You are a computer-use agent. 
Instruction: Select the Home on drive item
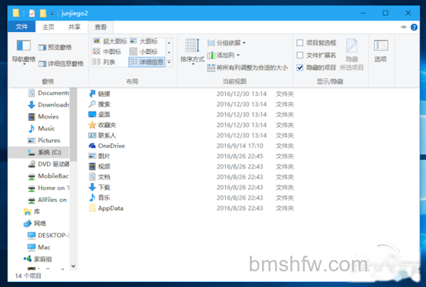(48, 188)
